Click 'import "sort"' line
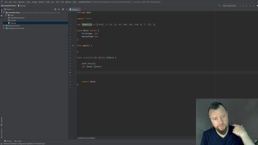This screenshot has width=258, height=145. [x=85, y=19]
